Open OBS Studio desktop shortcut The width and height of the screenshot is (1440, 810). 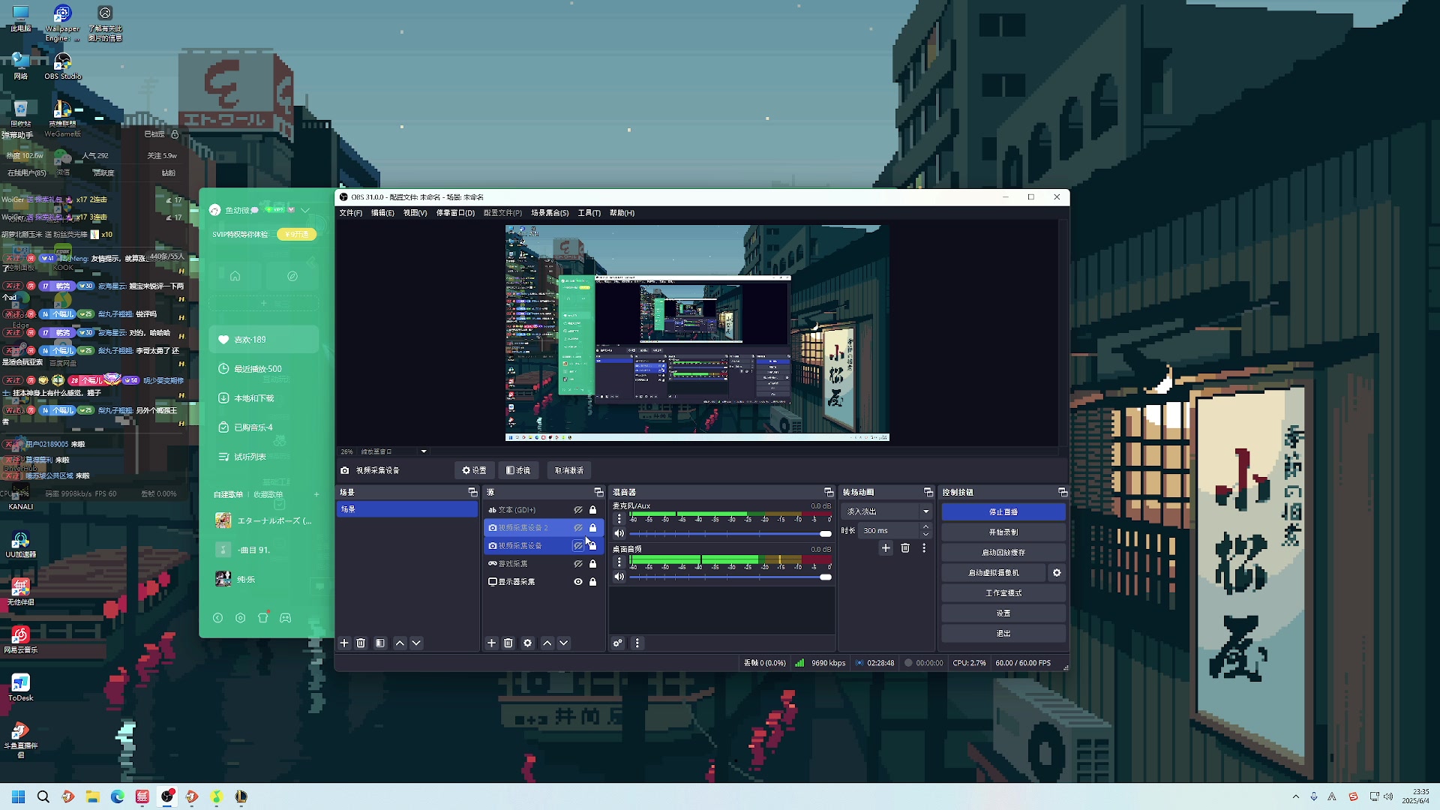(62, 66)
